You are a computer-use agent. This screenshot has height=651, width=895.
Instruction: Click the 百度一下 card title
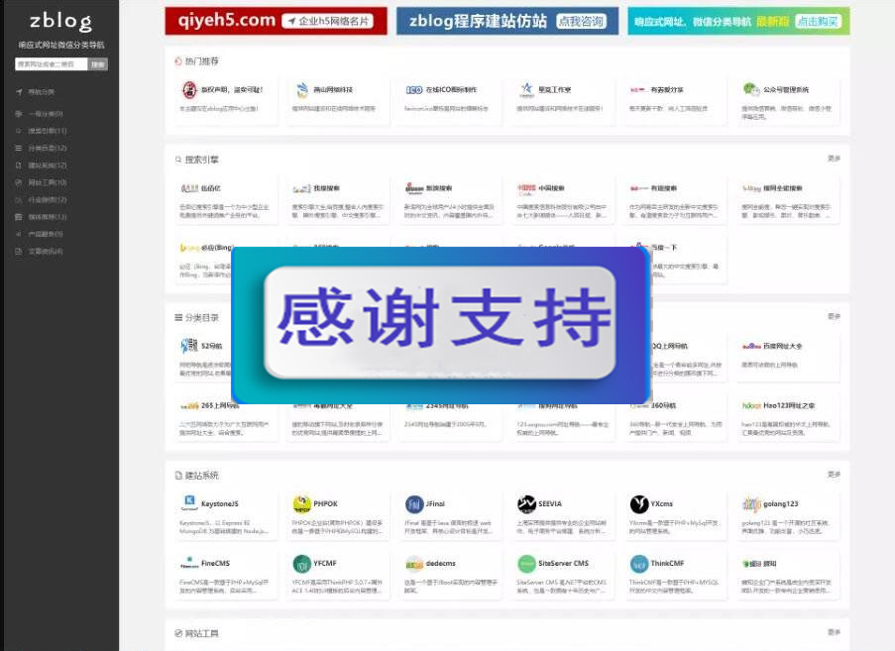(664, 248)
